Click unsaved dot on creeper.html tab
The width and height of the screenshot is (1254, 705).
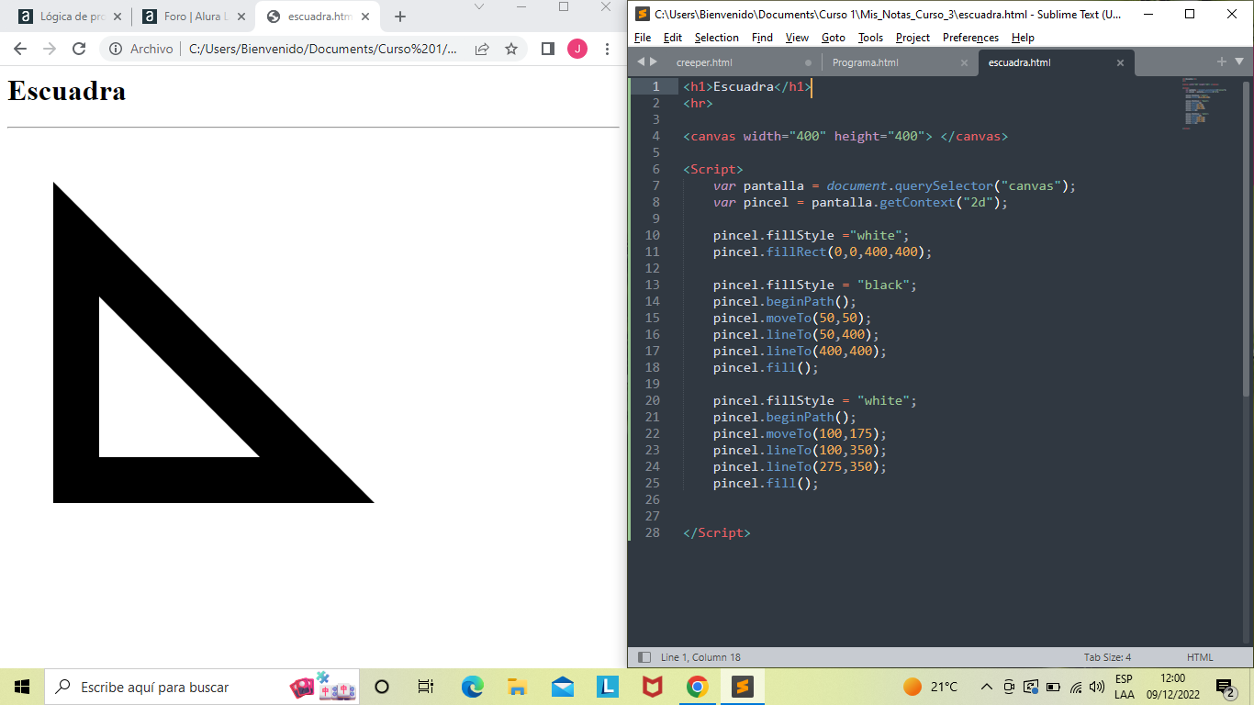tap(808, 63)
